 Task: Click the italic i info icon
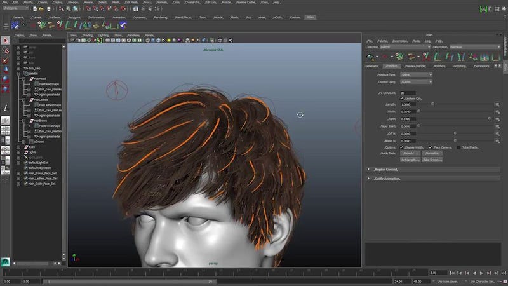pyautogui.click(x=5, y=108)
